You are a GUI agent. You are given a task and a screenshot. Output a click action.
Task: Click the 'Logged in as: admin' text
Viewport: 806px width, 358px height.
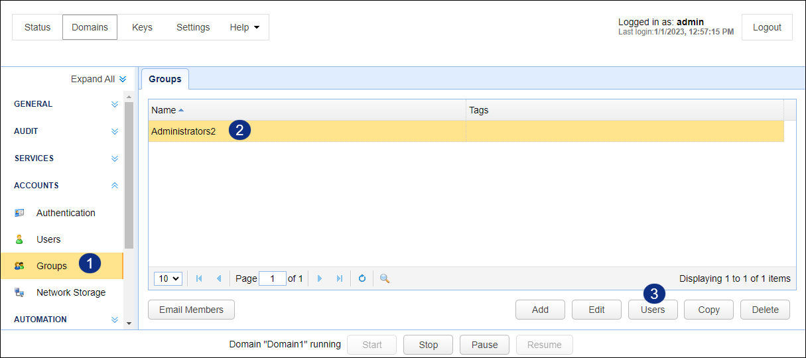[661, 22]
